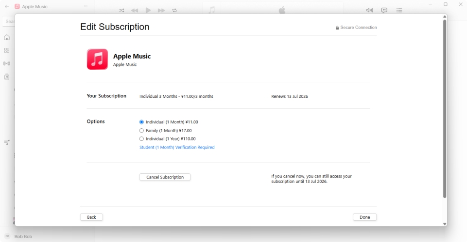Open the Browse grid icon in sidebar
This screenshot has width=467, height=242.
7,50
